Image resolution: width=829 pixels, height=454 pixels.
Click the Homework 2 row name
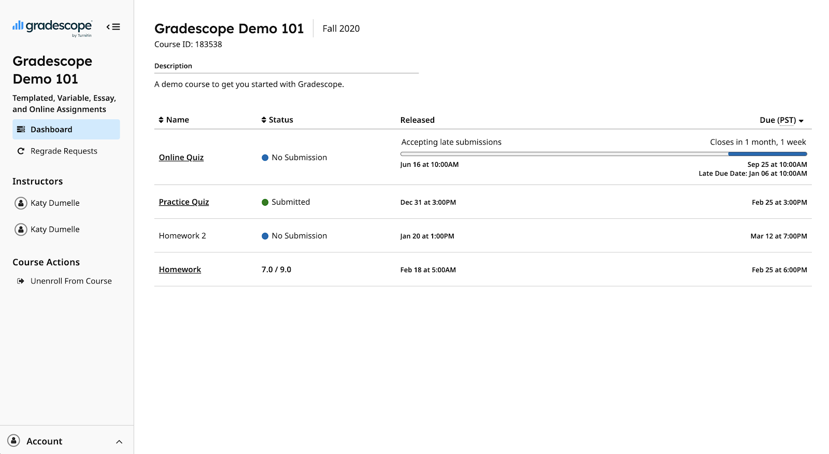click(182, 236)
